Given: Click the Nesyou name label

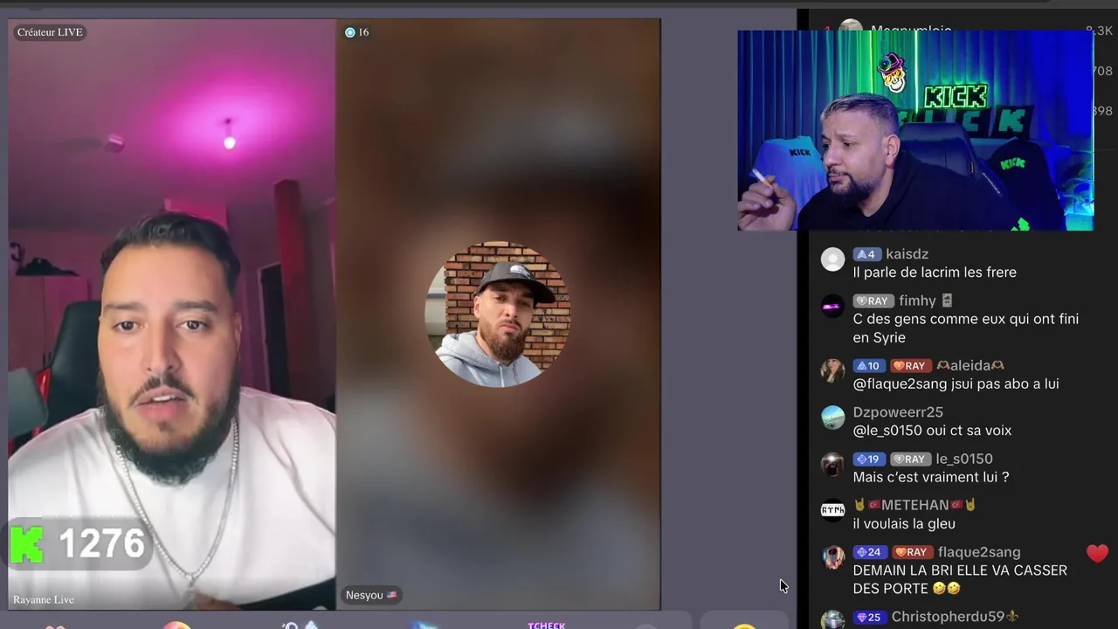Looking at the screenshot, I should tap(371, 595).
